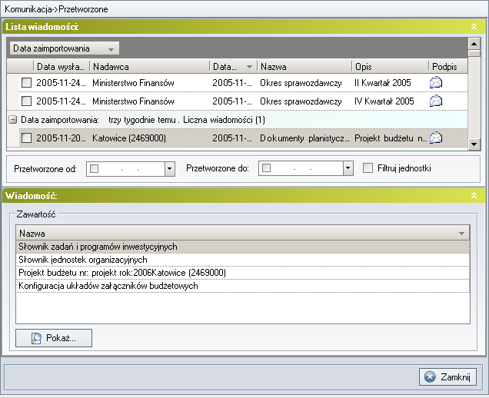This screenshot has width=489, height=398.
Task: Toggle Filtruj jednostki checkbox
Action: pos(368,168)
